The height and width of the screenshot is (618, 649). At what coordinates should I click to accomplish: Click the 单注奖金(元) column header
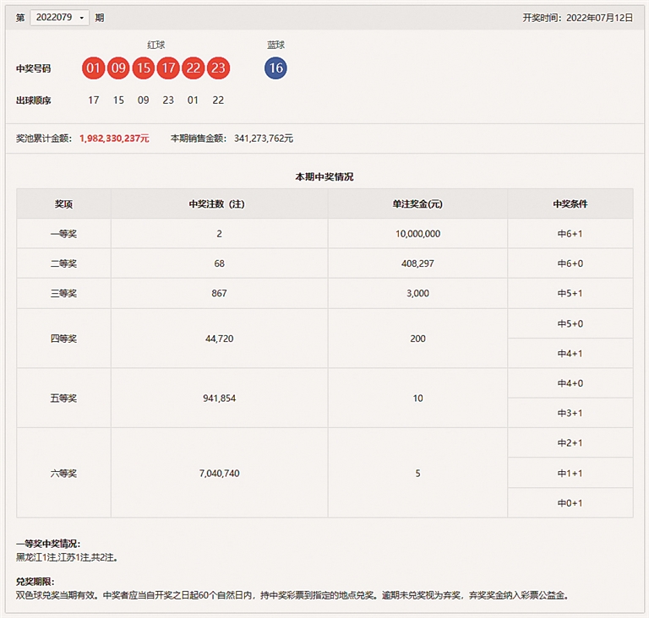coord(417,204)
